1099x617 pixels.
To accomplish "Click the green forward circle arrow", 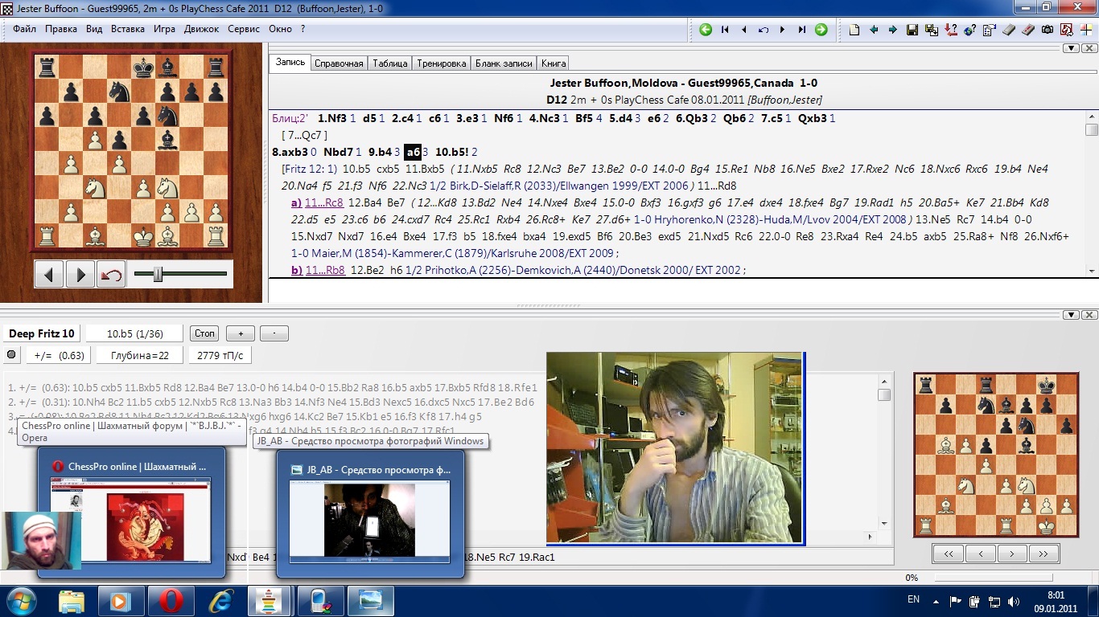I will (x=821, y=30).
